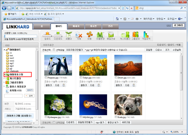Click the 메일전송 send mail icon

[111, 36]
